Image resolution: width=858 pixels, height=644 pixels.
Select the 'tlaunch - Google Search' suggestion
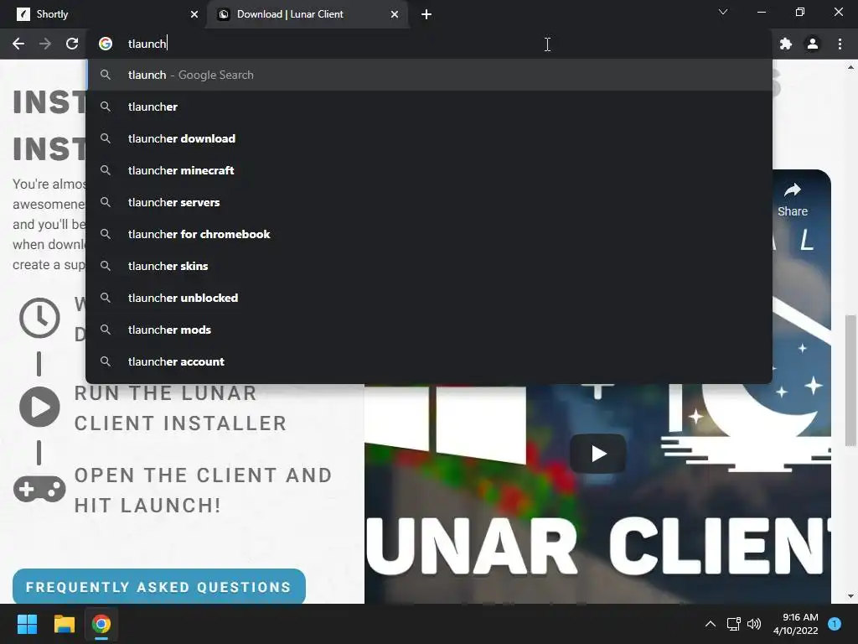point(429,75)
